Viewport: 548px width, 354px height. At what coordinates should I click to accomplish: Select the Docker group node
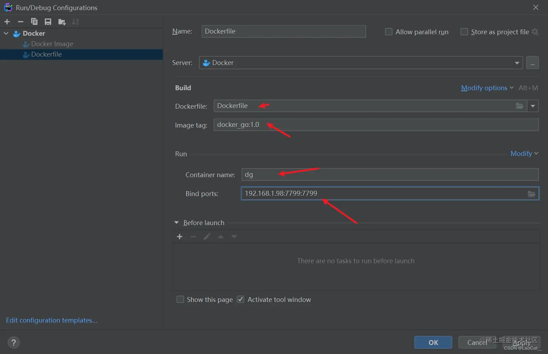(x=34, y=33)
